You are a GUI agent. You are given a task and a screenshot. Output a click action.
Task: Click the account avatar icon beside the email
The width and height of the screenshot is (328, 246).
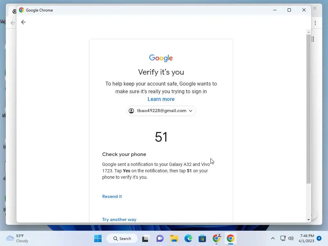tap(131, 111)
